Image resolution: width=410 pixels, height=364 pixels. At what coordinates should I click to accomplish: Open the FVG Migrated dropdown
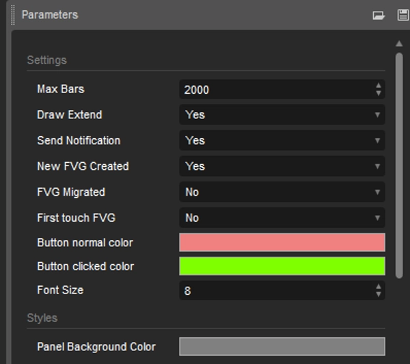(282, 192)
